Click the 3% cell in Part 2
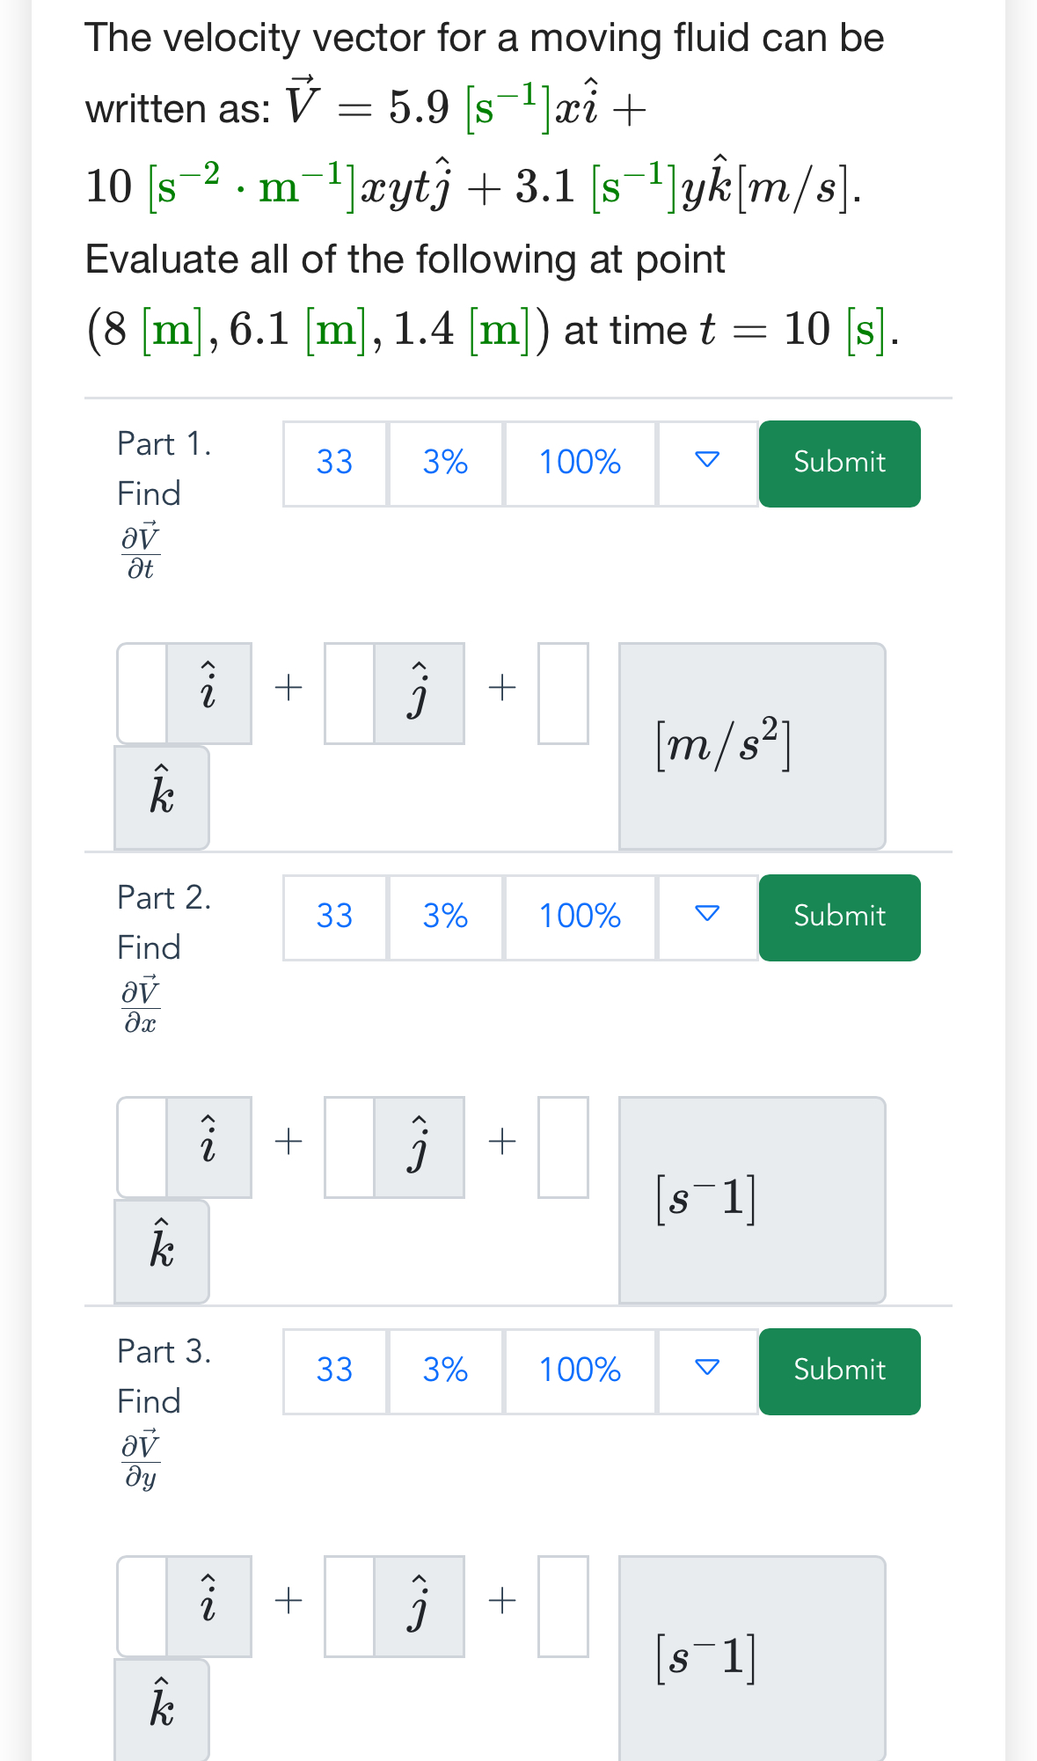1037x1761 pixels. (445, 917)
